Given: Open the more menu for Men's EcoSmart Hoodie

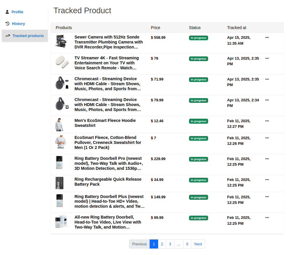Looking at the screenshot, I should (x=267, y=121).
